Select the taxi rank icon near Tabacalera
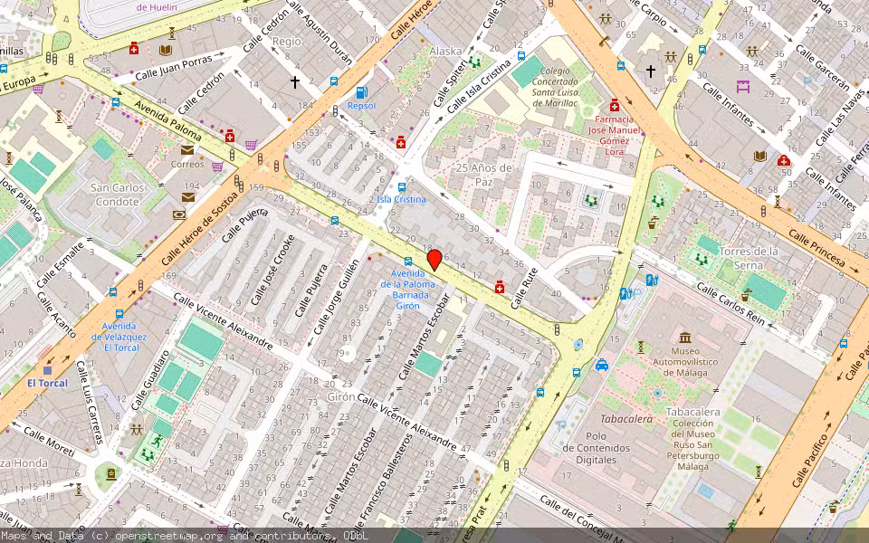Image resolution: width=869 pixels, height=543 pixels. tap(602, 365)
